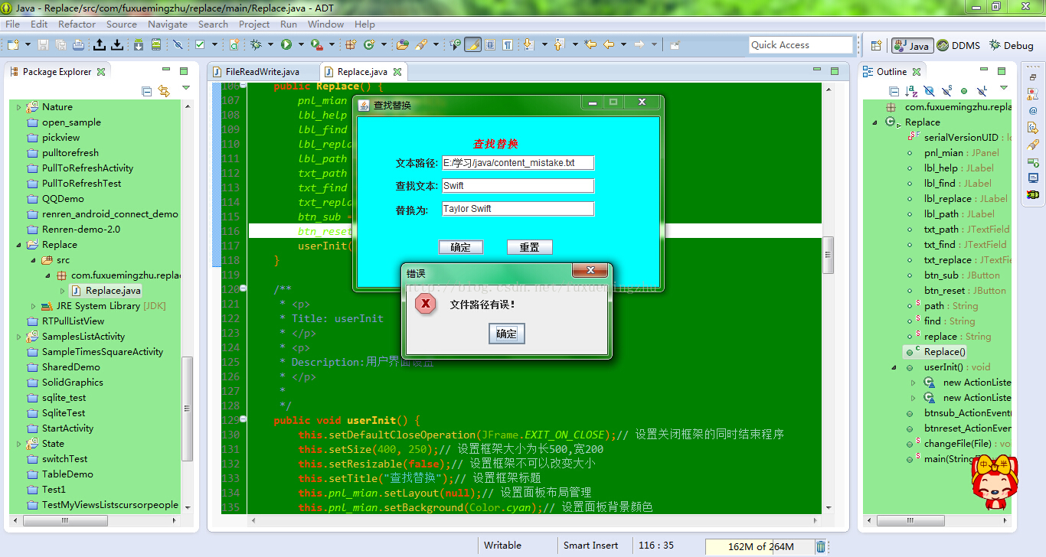Collapse userInit() node in Outline
This screenshot has height=557, width=1046.
tap(894, 367)
